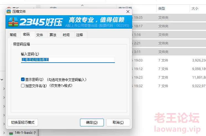Click the 14t-1-basic drive icon
206x136 pixels.
pyautogui.click(x=11, y=133)
